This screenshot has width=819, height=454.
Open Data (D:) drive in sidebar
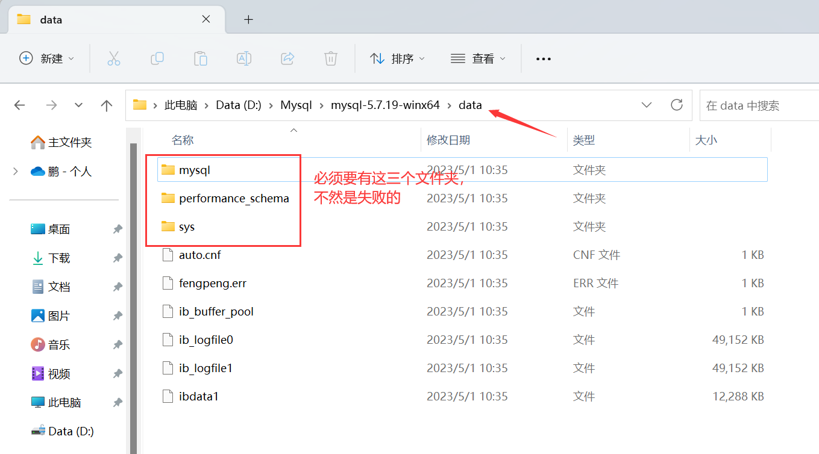(63, 432)
